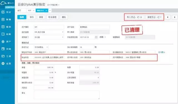The width and height of the screenshot is (178, 104).
Task: Go to next card with right arrow
Action: pyautogui.click(x=175, y=17)
